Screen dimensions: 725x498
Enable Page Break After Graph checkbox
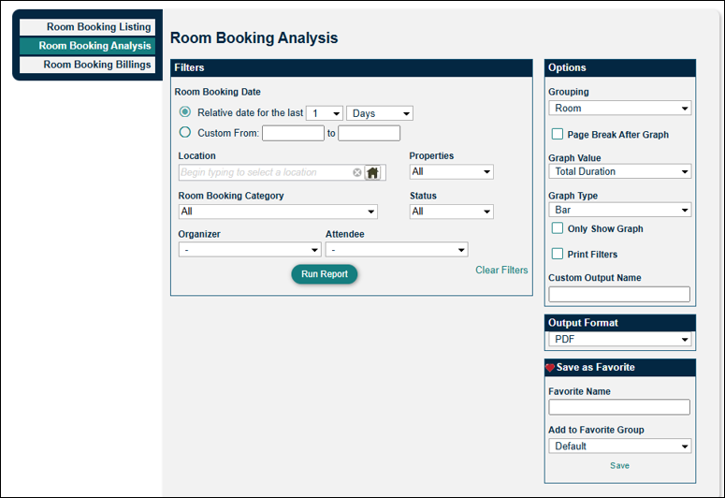tap(558, 134)
